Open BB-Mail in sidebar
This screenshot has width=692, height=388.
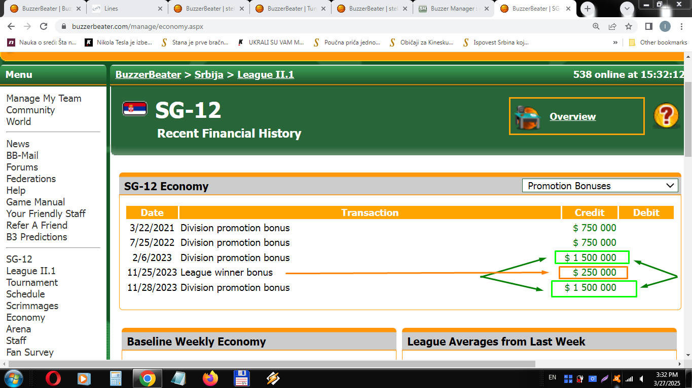tap(22, 155)
